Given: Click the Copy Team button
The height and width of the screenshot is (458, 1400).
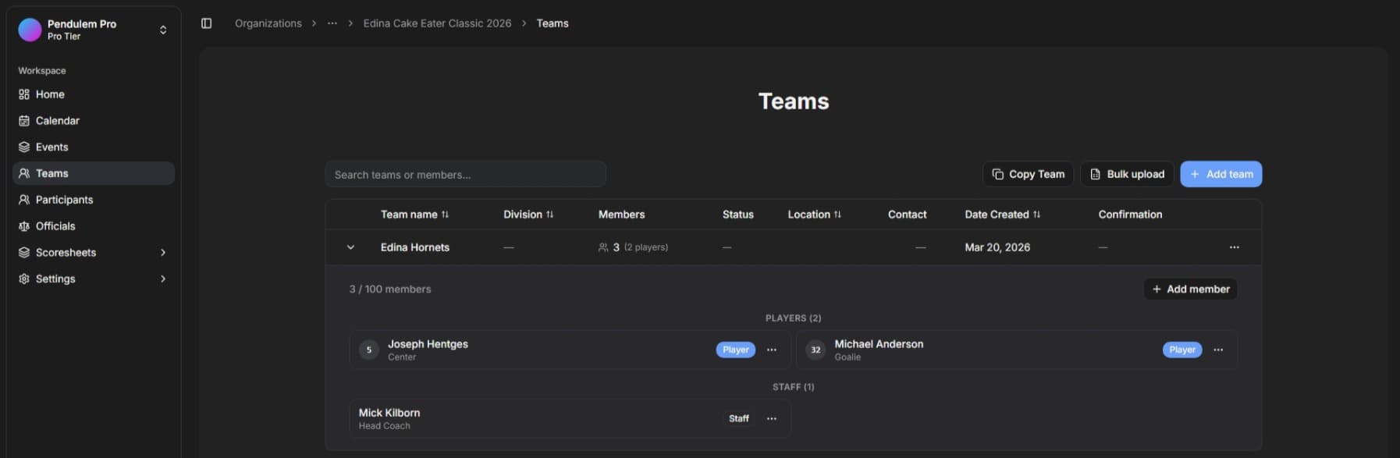Looking at the screenshot, I should pyautogui.click(x=1028, y=174).
